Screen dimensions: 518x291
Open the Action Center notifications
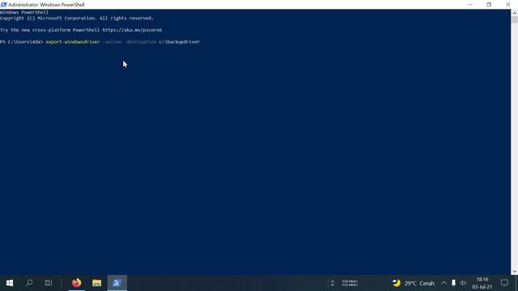pyautogui.click(x=504, y=283)
